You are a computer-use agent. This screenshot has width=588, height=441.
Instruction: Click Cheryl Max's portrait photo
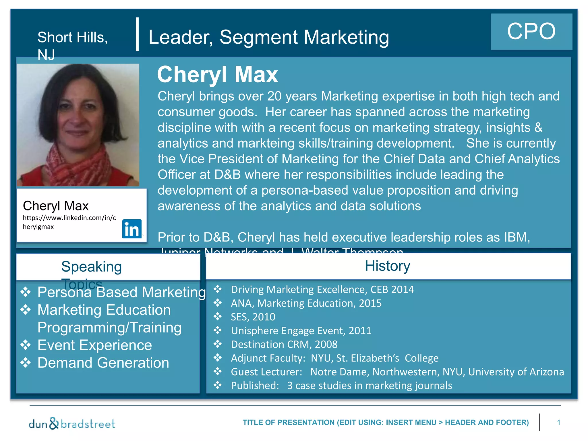point(78,125)
